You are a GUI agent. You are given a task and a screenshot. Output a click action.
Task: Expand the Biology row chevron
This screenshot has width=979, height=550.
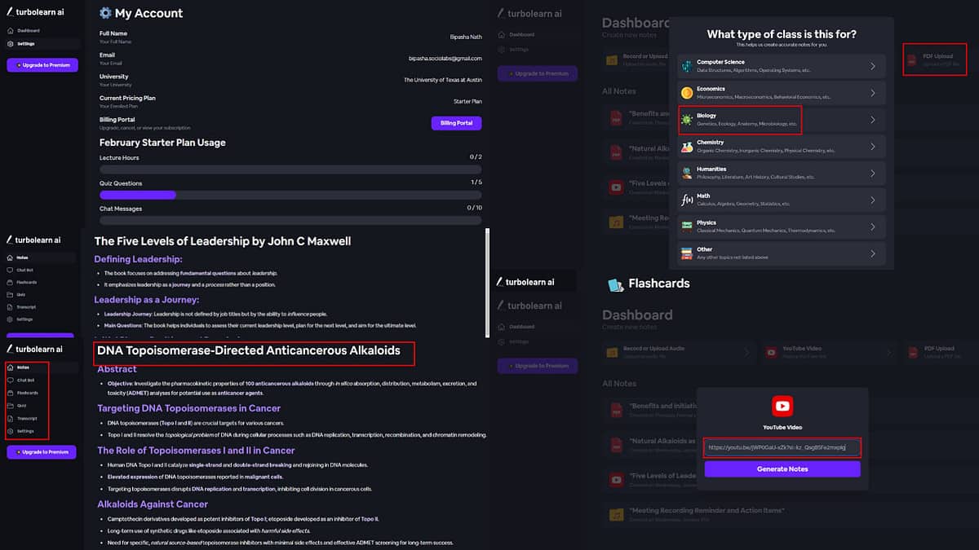873,120
